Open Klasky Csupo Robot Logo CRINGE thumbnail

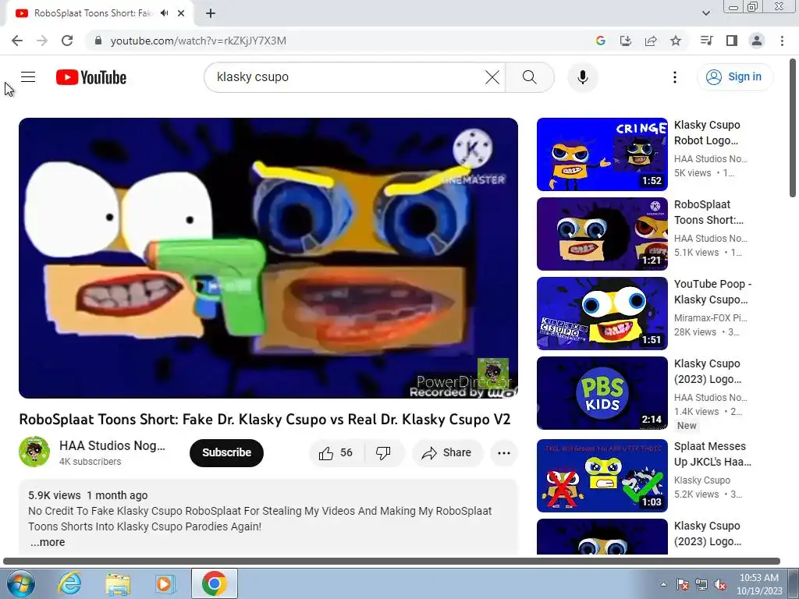pos(602,154)
